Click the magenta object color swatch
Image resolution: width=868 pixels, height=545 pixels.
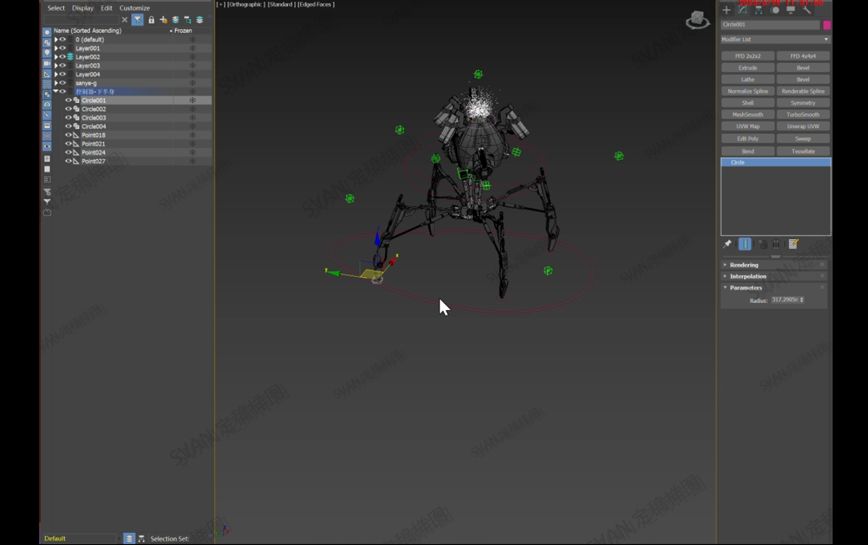826,25
